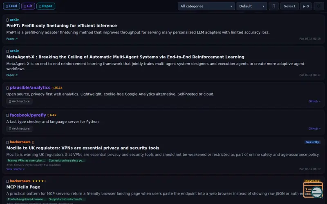Click plausible/analytics description text
The height and width of the screenshot is (204, 327).
click(x=110, y=94)
